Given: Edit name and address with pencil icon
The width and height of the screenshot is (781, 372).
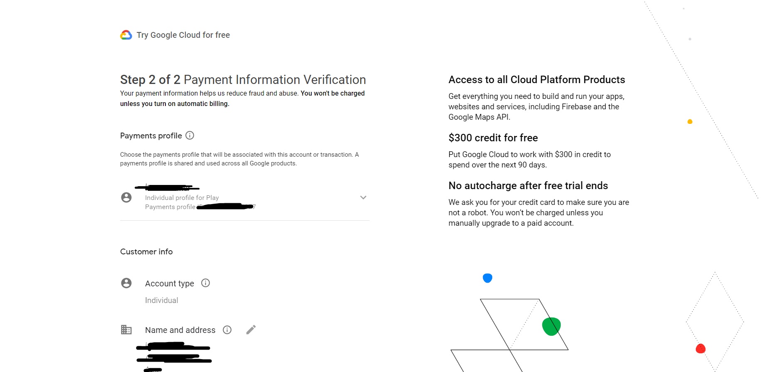Looking at the screenshot, I should click(x=251, y=330).
